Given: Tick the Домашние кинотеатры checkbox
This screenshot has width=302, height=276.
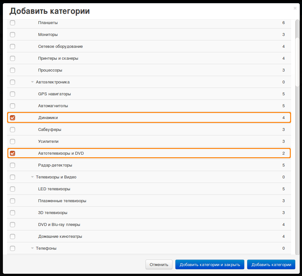Looking at the screenshot, I should pos(13,237).
